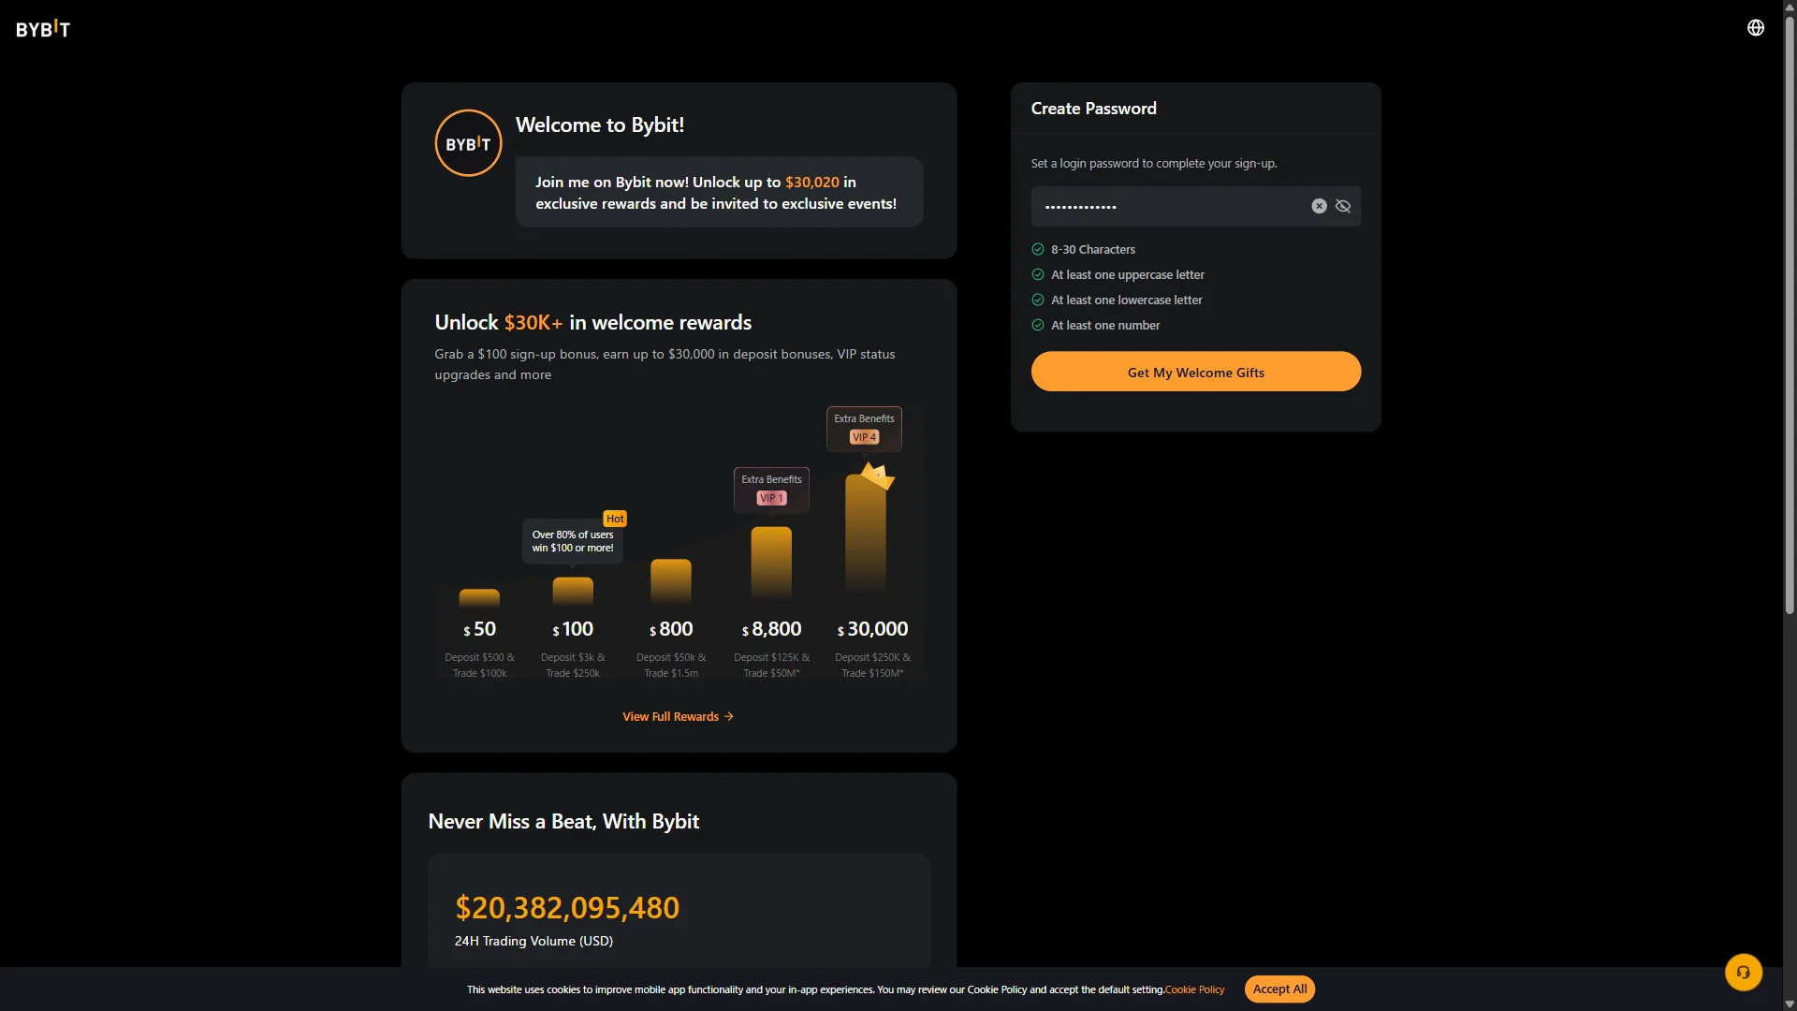Open the language globe icon
The width and height of the screenshot is (1797, 1011).
(x=1756, y=28)
